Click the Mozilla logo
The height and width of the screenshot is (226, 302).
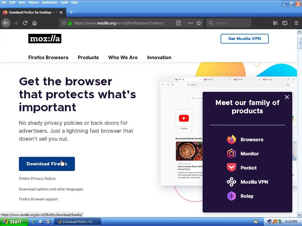[x=45, y=39]
